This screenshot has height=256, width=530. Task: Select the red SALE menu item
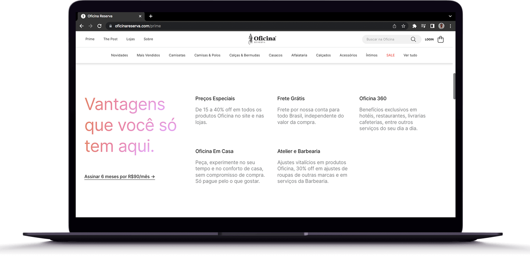pos(391,55)
